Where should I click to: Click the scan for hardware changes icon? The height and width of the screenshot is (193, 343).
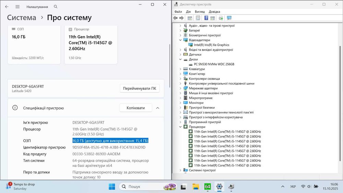[221, 18]
